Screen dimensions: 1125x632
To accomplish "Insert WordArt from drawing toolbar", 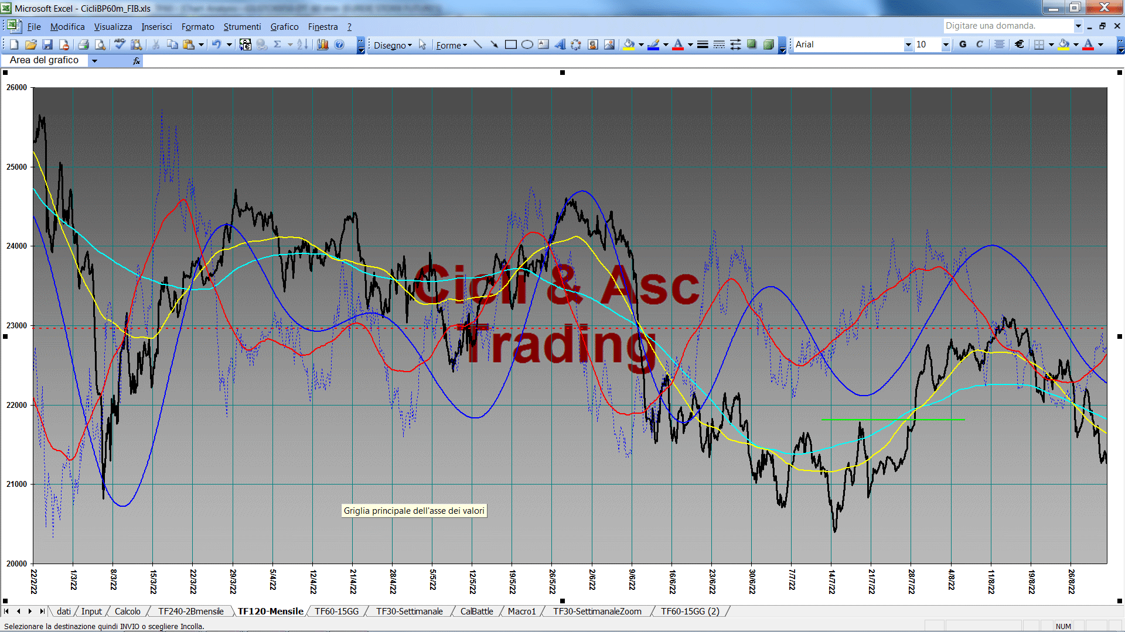I will click(560, 44).
